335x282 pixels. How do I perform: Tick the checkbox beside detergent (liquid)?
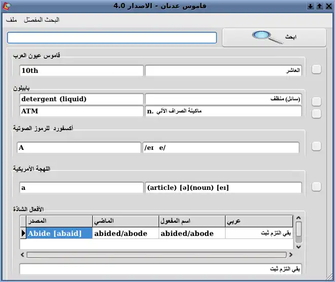pyautogui.click(x=316, y=102)
